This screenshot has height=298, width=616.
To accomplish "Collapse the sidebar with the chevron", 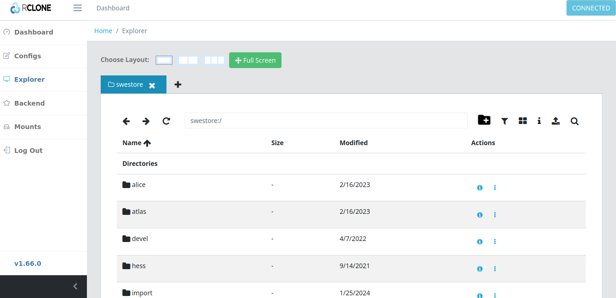I will 75,286.
